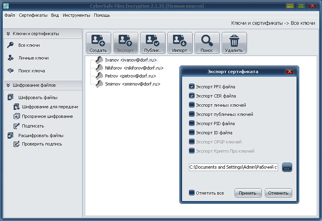The width and height of the screenshot is (322, 221).
Task: Go to Прозрачное шифрование
Action: pos(48,116)
